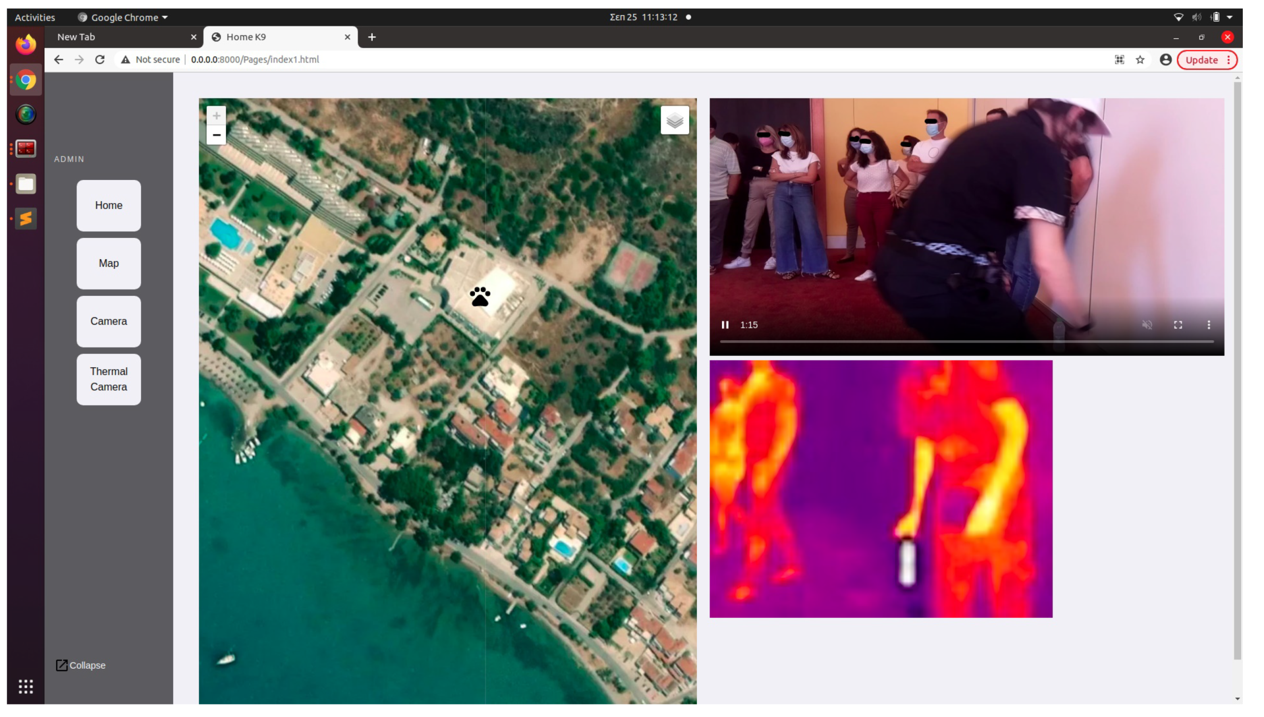Screen dimensions: 1264x717
Task: Open the Home page button
Action: (x=109, y=206)
